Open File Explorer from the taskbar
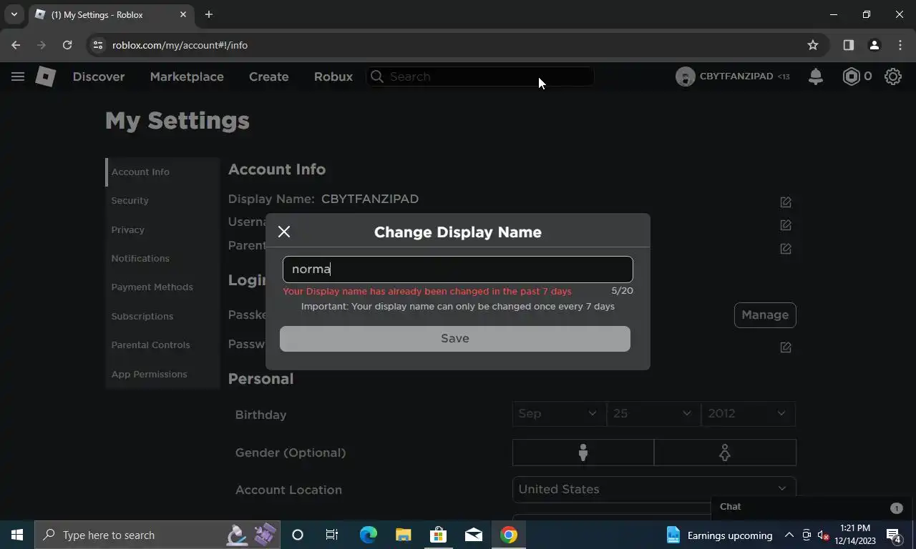Image resolution: width=916 pixels, height=549 pixels. [x=403, y=535]
